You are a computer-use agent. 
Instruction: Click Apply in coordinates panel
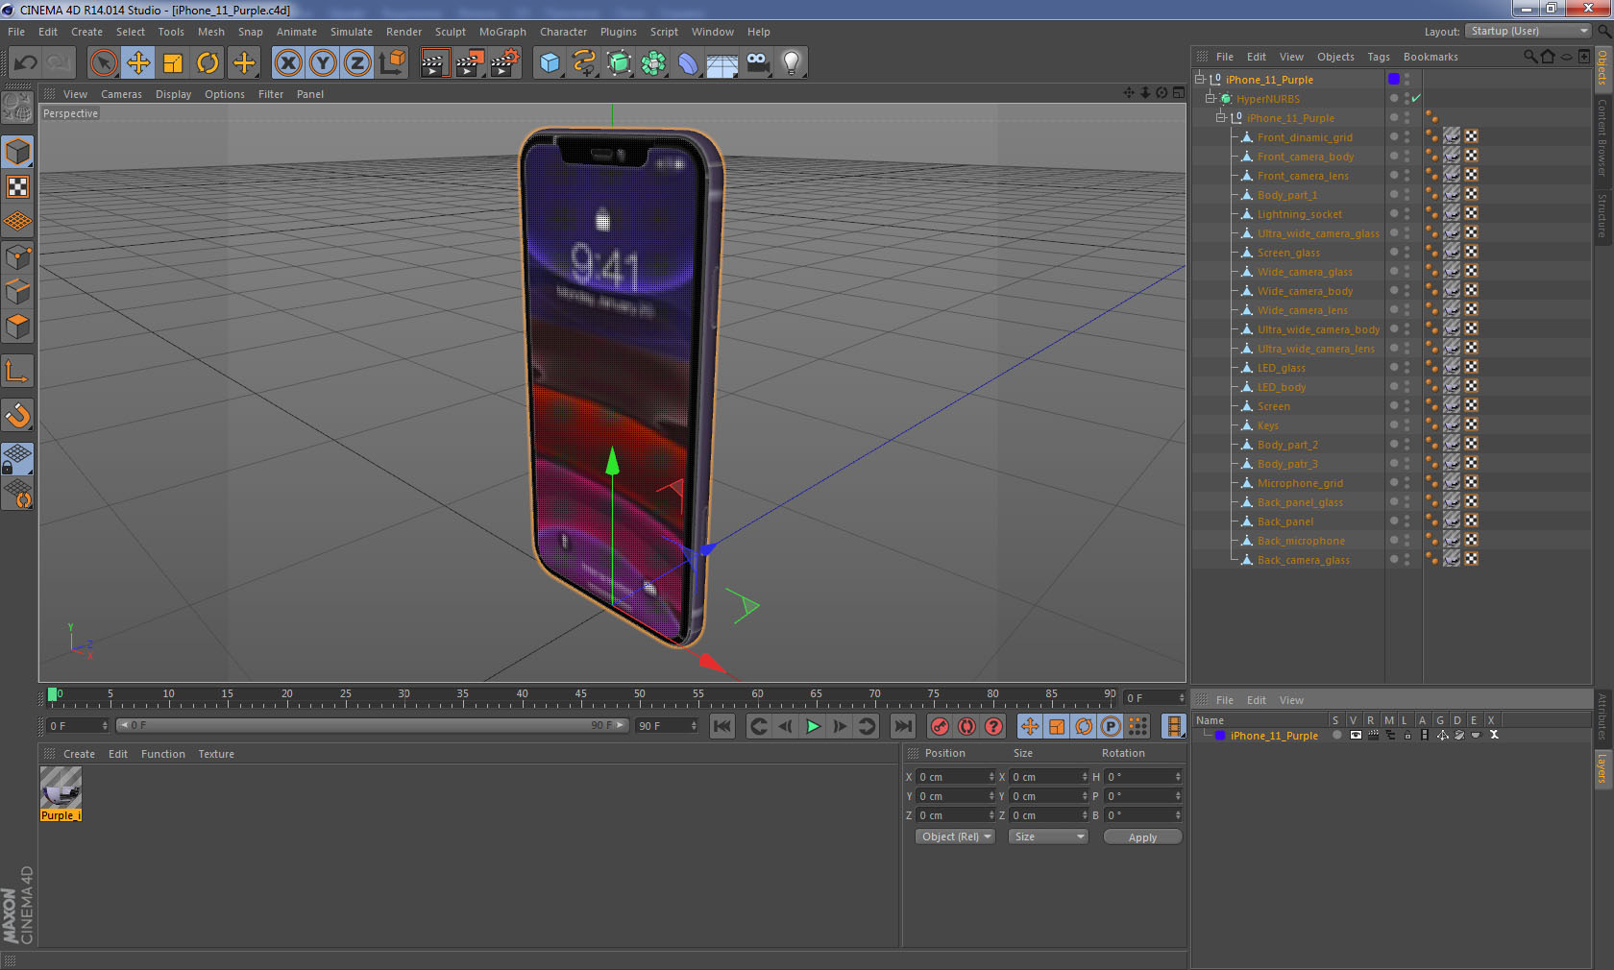(x=1142, y=837)
